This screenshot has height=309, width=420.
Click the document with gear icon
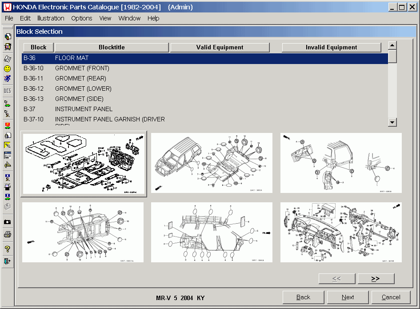pyautogui.click(x=8, y=135)
